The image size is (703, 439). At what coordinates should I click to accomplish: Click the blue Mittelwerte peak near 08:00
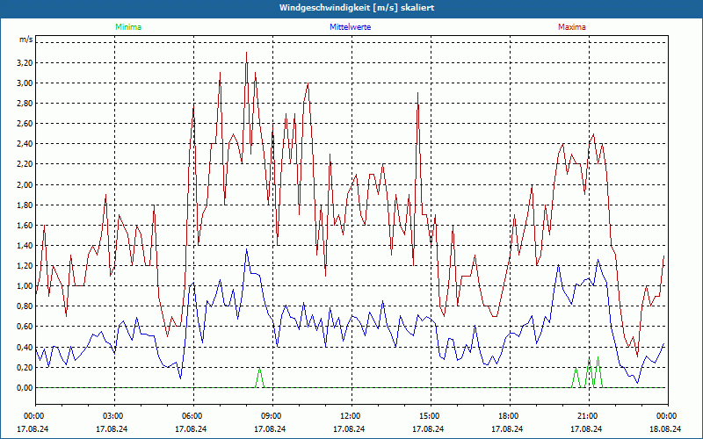(247, 249)
